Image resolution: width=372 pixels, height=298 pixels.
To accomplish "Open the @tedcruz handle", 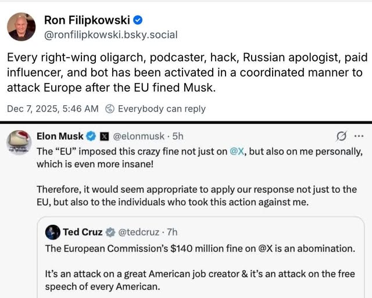I will (x=139, y=232).
